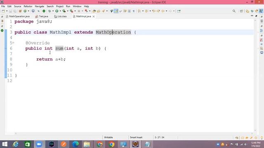Open the Run dropdown arrow
This screenshot has width=264, height=148.
point(60,11)
